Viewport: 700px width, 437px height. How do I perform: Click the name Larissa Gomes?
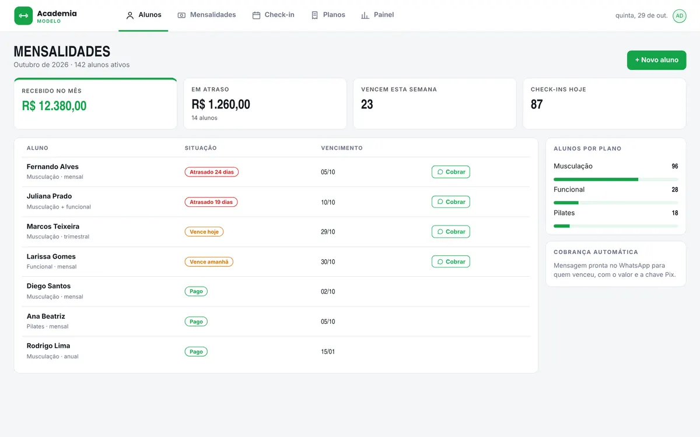click(x=51, y=256)
